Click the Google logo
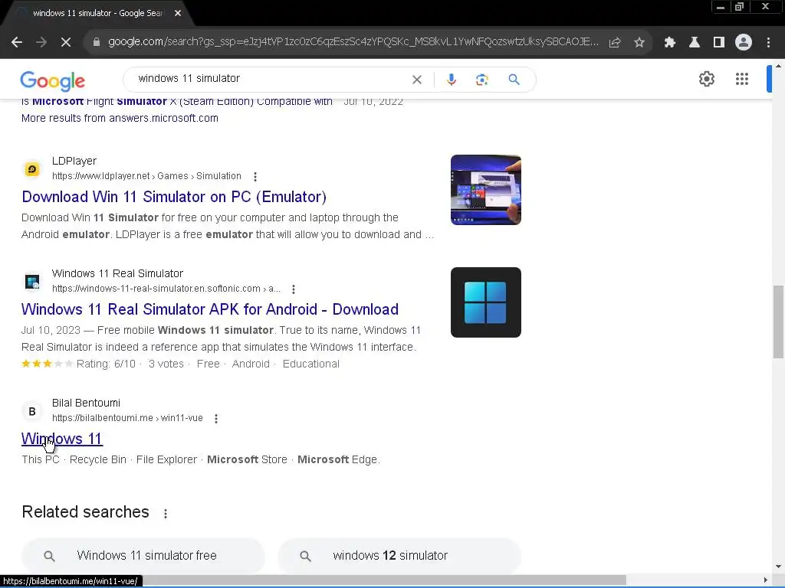 53,80
